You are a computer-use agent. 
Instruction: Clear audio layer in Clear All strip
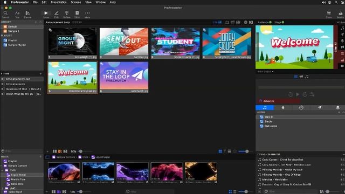(x=342, y=28)
